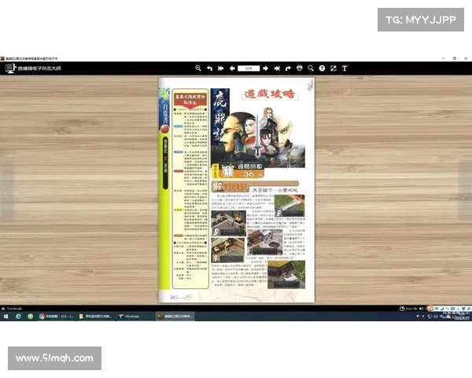Click the zoom in magnifier icon
The width and height of the screenshot is (472, 378).
[198, 69]
